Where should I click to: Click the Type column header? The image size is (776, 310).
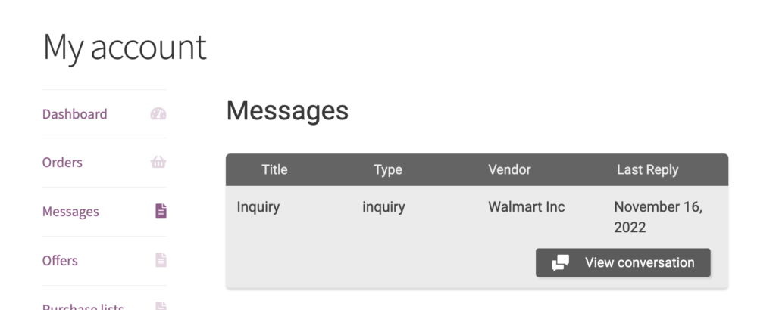point(388,170)
